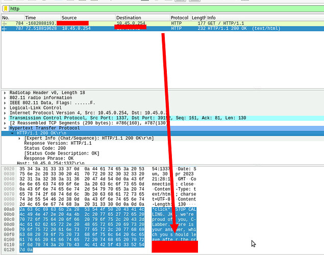Expand the Internet Protocol Version 4 node
Image resolution: width=324 pixels, height=255 pixels.
(5, 113)
